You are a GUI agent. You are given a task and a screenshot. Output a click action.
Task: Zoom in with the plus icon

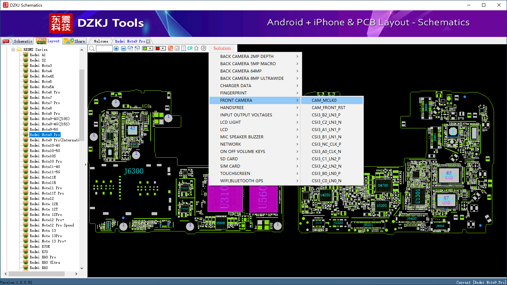click(x=116, y=49)
